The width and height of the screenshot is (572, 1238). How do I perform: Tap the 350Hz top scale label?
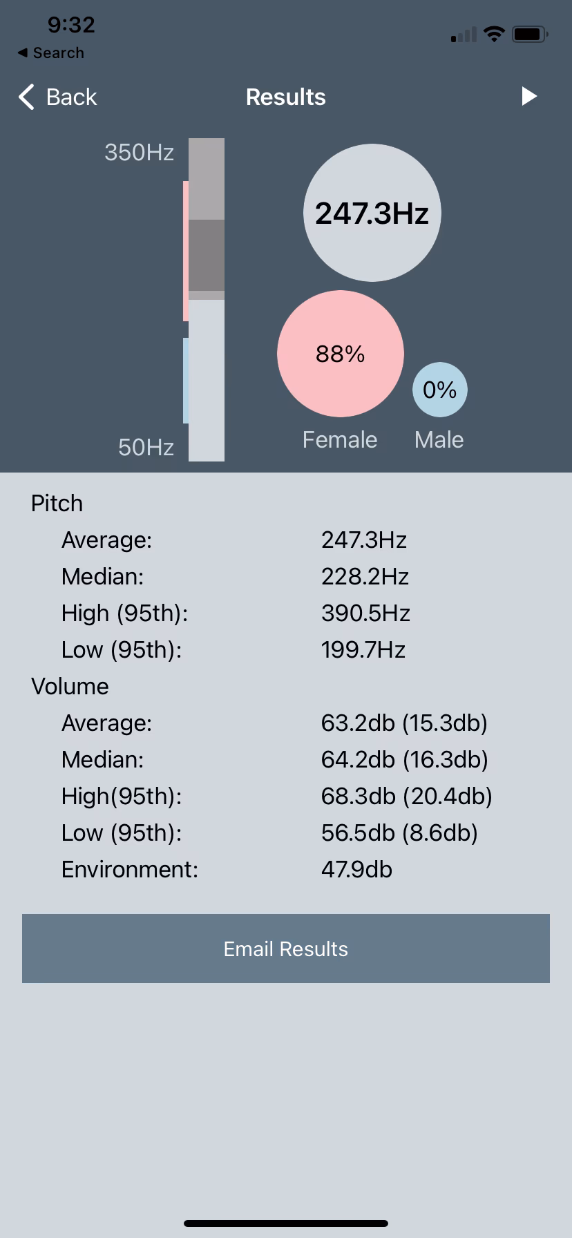139,152
